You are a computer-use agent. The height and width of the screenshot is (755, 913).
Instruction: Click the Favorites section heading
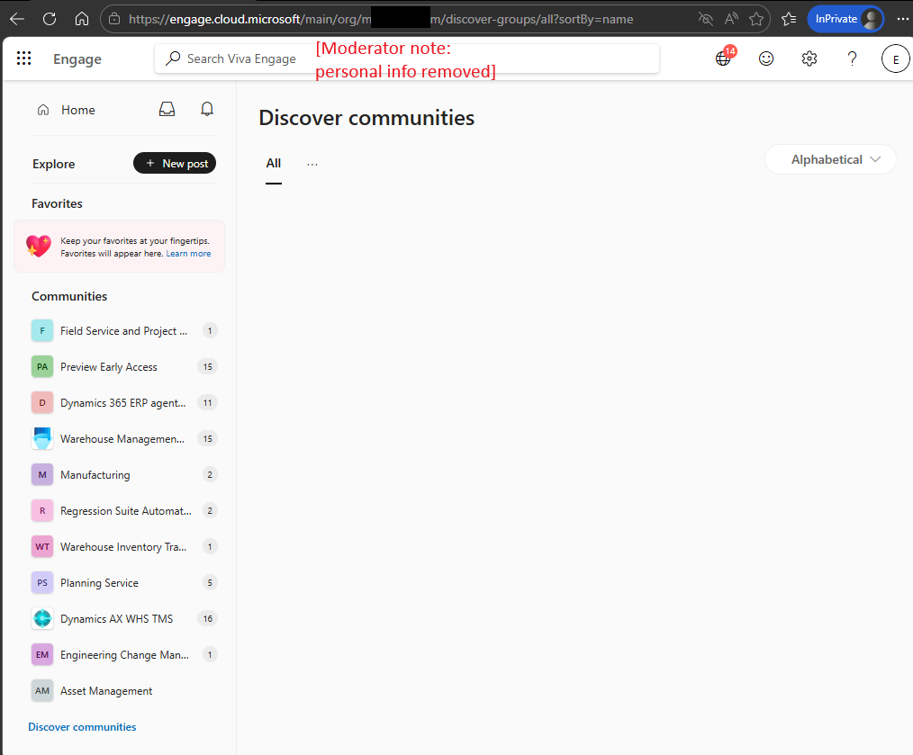click(57, 203)
